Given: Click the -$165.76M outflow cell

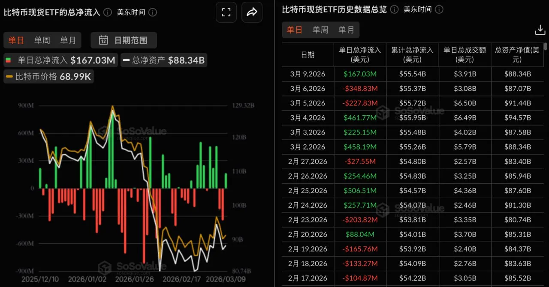Looking at the screenshot, I should coord(360,249).
